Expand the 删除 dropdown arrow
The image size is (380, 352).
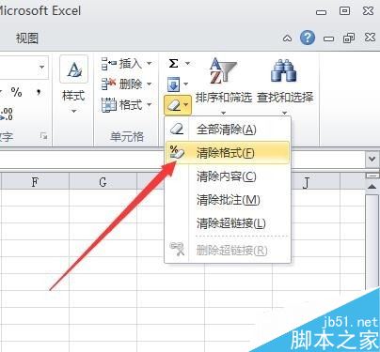[150, 84]
